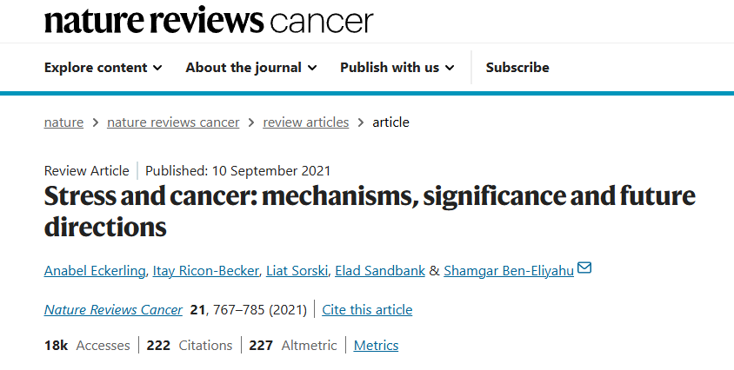Go to the nature breadcrumb link
The image size is (734, 370).
(x=63, y=122)
